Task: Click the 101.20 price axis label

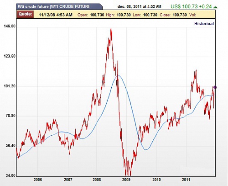Action: coord(10,86)
